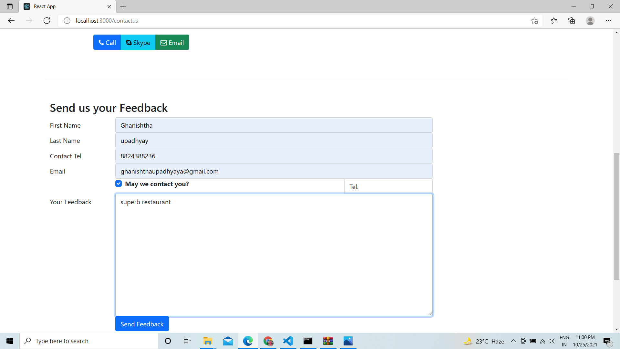Select the React App tab
Screen dimensions: 620x349
click(x=68, y=6)
